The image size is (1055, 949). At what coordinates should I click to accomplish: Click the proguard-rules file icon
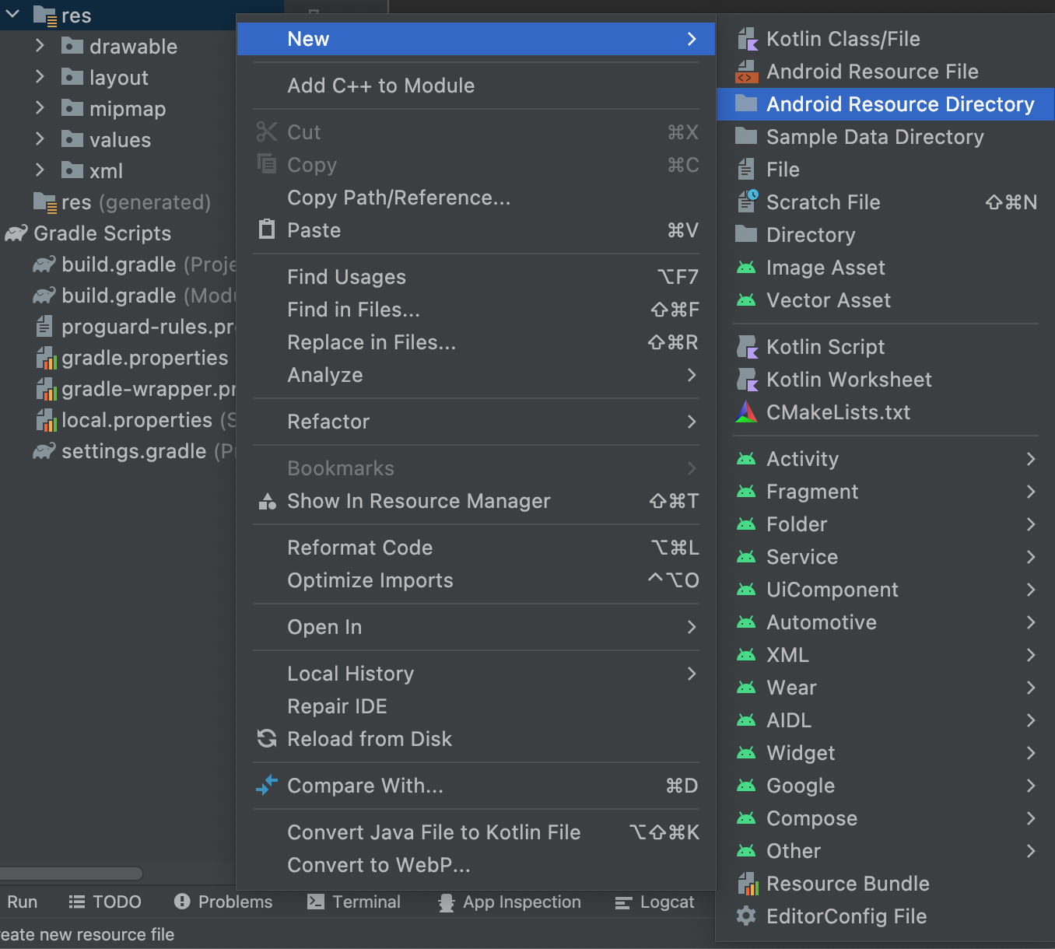click(45, 327)
